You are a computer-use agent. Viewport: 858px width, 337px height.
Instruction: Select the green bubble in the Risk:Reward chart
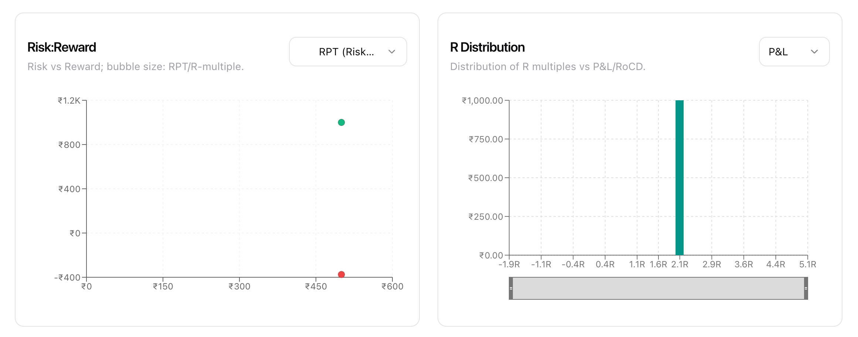(341, 122)
